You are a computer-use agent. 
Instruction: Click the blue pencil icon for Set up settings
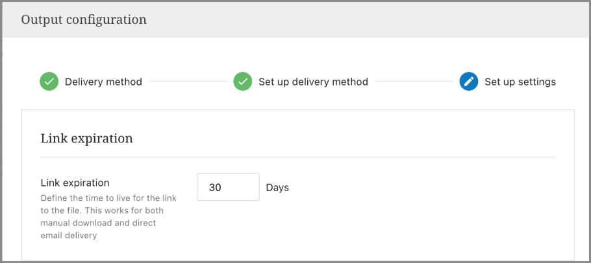[469, 82]
